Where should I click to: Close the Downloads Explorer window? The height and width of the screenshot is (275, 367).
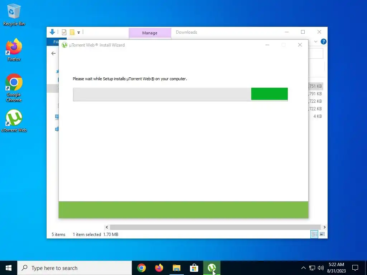pos(319,32)
